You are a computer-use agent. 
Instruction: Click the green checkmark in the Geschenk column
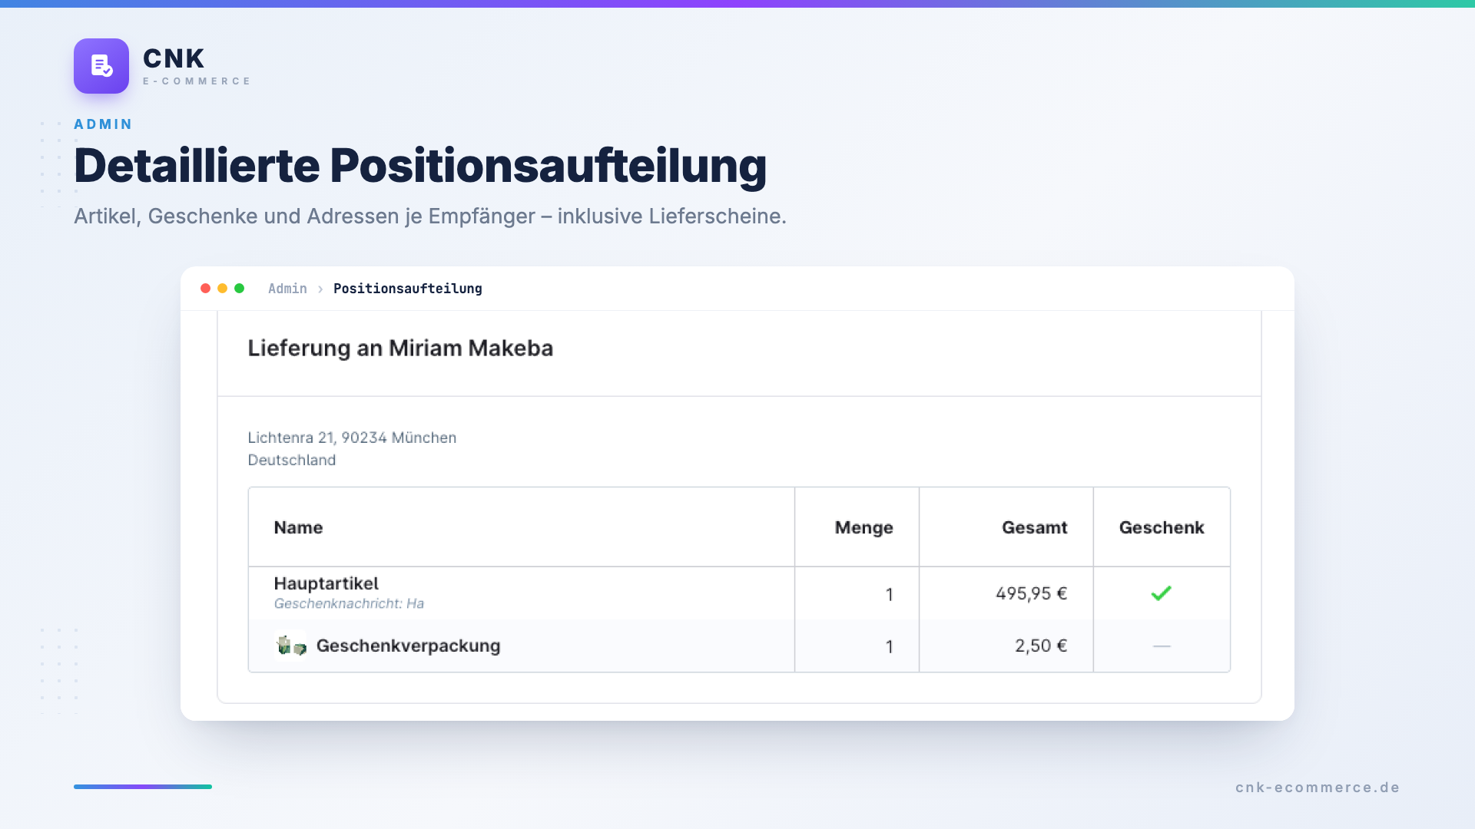point(1162,593)
